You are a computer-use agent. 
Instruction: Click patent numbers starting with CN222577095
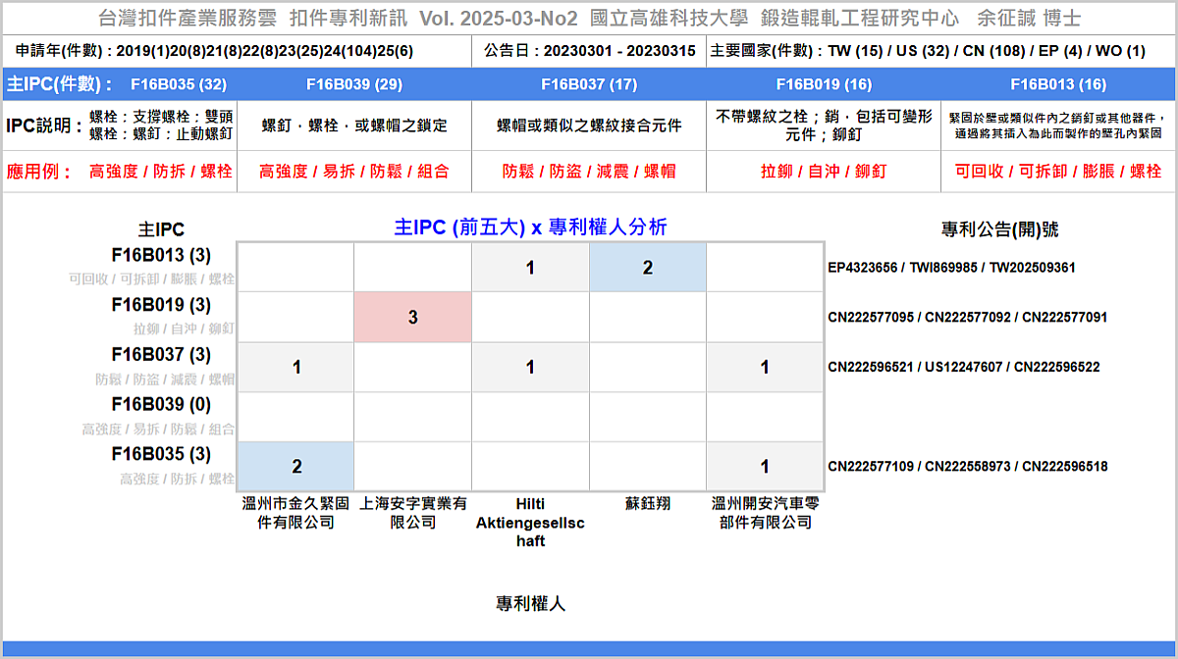pos(968,317)
